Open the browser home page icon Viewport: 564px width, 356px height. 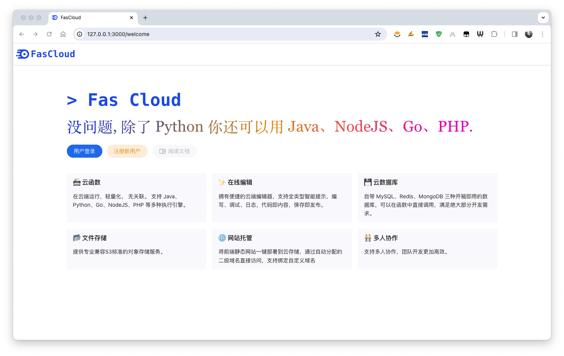point(63,34)
